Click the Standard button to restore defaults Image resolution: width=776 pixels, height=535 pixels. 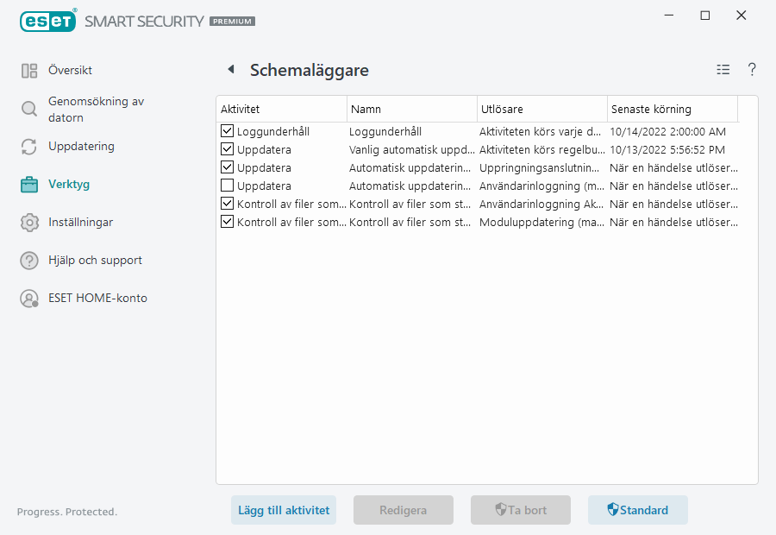(638, 510)
